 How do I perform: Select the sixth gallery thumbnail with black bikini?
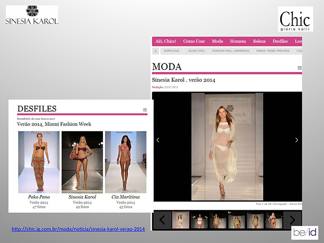(x=274, y=220)
